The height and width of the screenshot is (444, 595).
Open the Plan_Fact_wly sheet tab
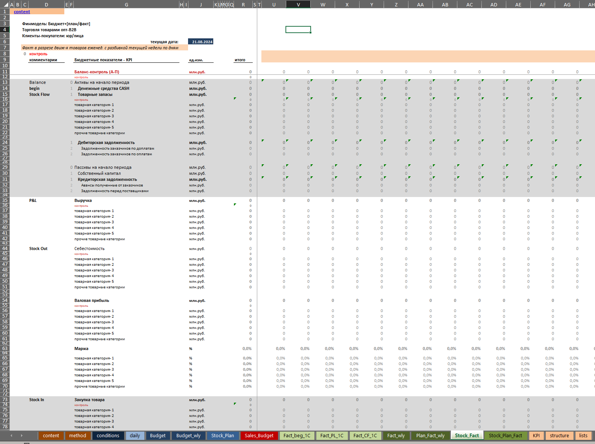click(x=430, y=436)
